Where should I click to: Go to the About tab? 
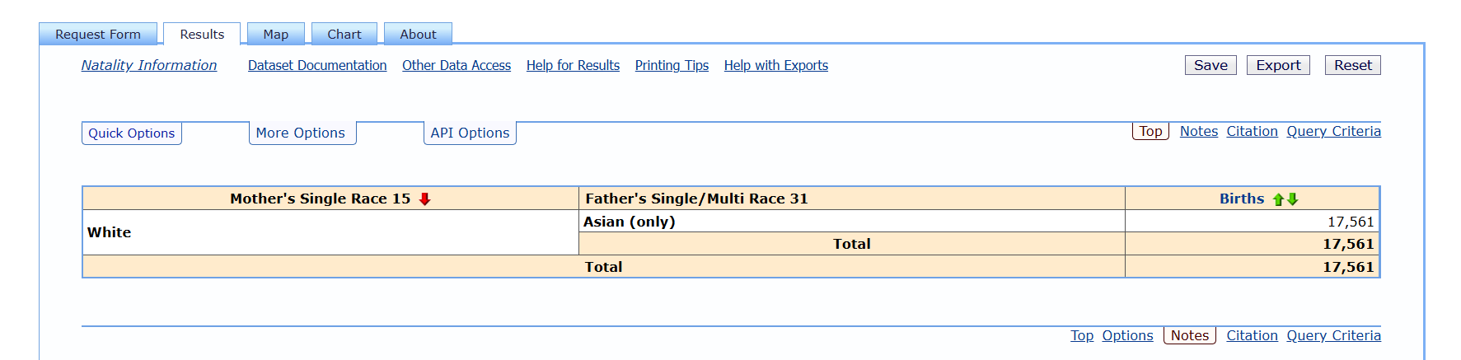point(418,35)
